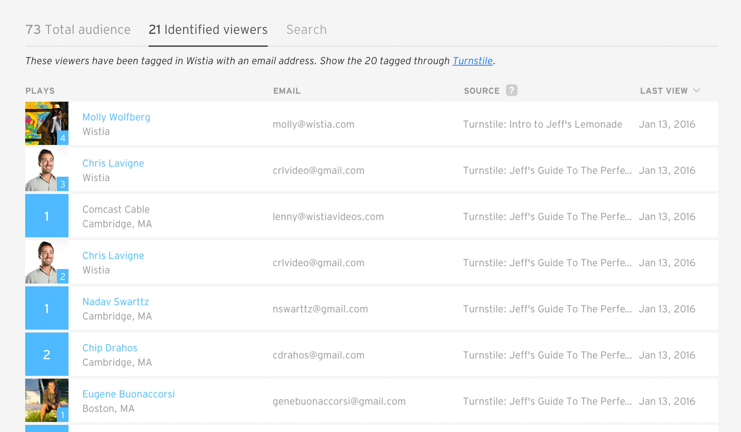Click Eugene Buonaccorsi's avatar thumbnail
The height and width of the screenshot is (432, 741).
coord(46,400)
